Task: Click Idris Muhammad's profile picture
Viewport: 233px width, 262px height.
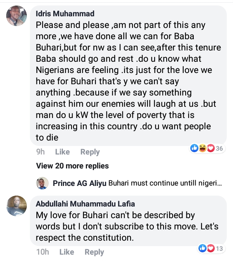Action: pyautogui.click(x=17, y=17)
